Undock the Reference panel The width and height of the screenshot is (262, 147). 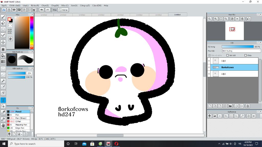258,112
